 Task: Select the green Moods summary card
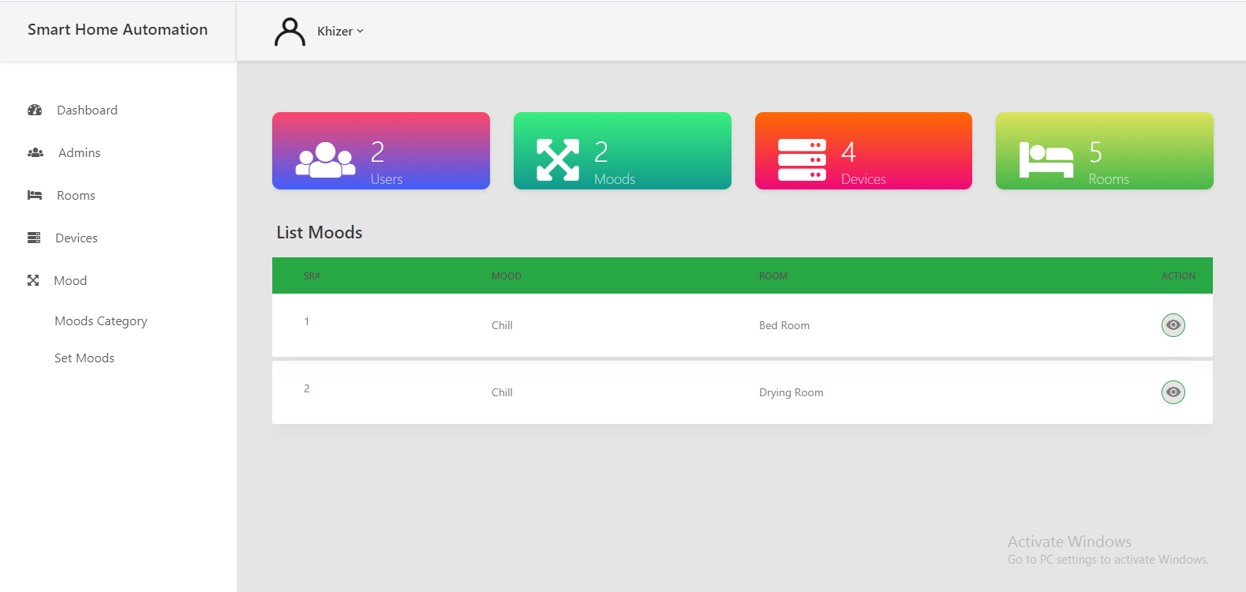[x=622, y=151]
